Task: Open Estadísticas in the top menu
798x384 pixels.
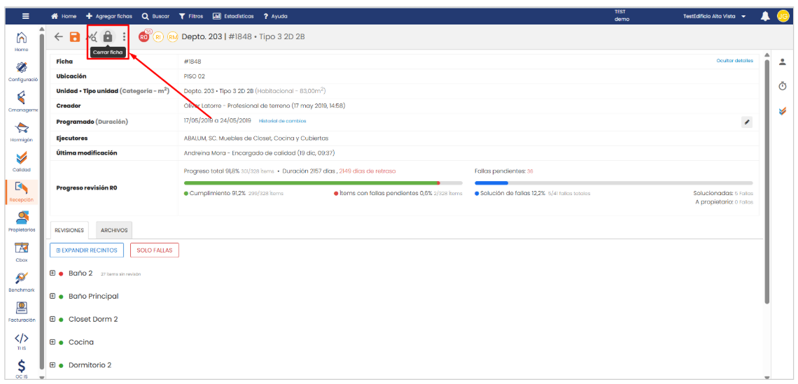Action: (x=233, y=16)
